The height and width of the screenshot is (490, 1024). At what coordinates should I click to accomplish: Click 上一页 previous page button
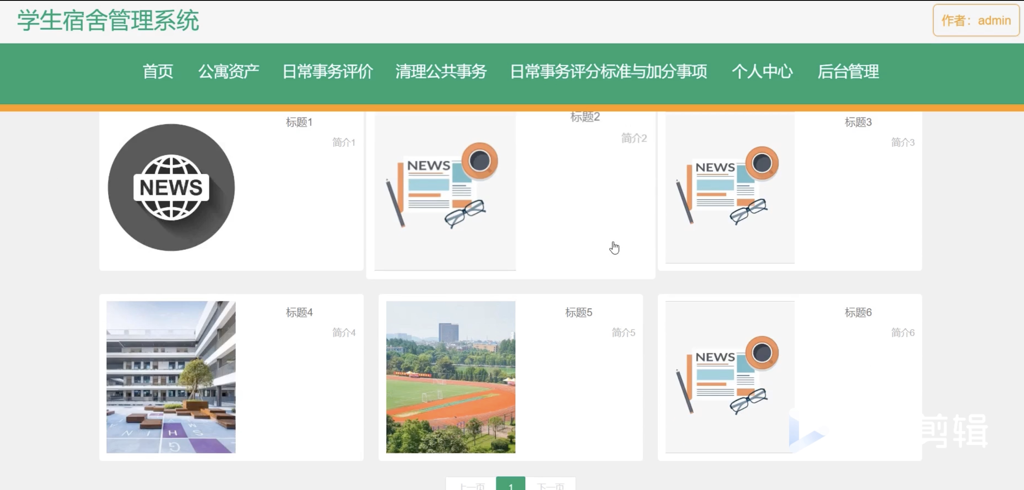coord(471,486)
